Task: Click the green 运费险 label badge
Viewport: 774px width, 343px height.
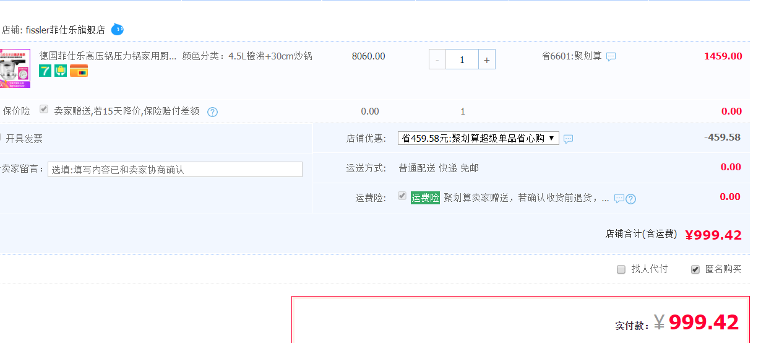Action: click(x=425, y=198)
